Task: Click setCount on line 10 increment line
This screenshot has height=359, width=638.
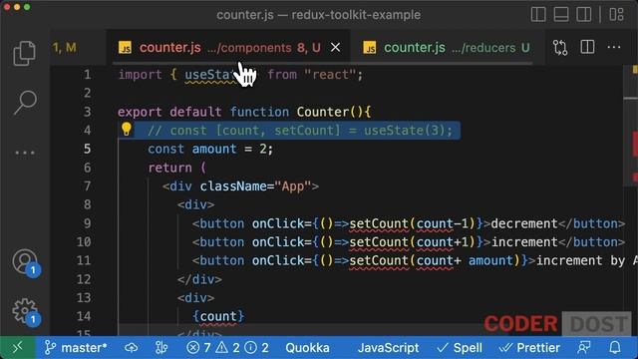Action: click(379, 242)
